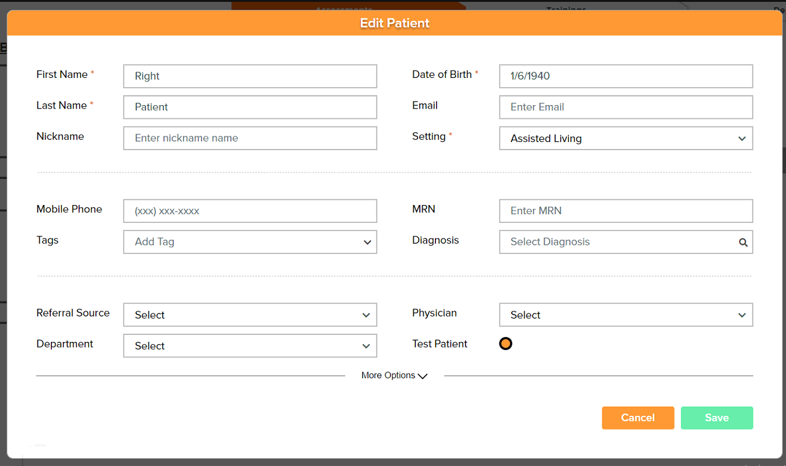This screenshot has width=786, height=466.
Task: Focus the Nickname text box
Action: 250,138
